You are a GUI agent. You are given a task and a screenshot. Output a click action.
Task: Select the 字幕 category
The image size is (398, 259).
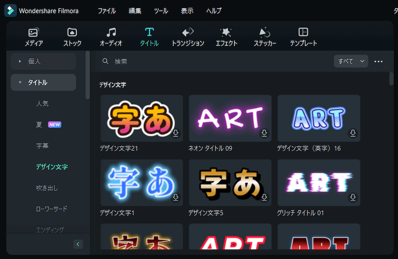click(42, 146)
